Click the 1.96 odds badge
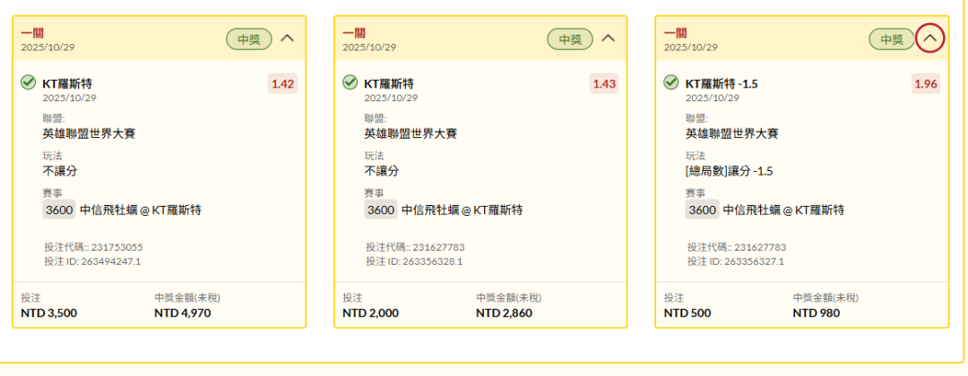 point(925,84)
